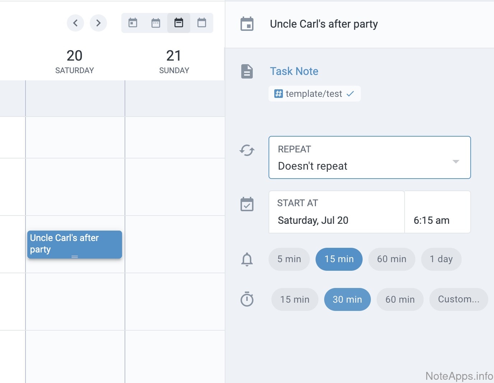
Task: Open the 6:15 am time picker
Action: coord(437,212)
